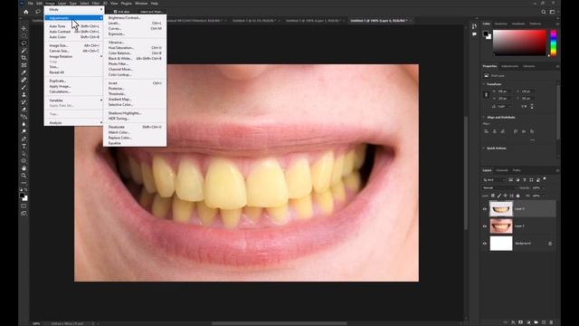This screenshot has height=326, width=579.
Task: Select the Gradient tool
Action: point(24,117)
